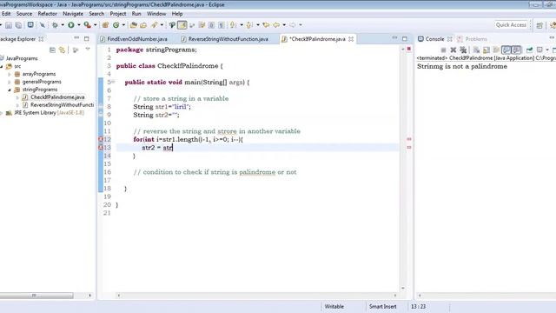Open Package Explorer View Menu arrow
The image size is (556, 313).
(88, 50)
